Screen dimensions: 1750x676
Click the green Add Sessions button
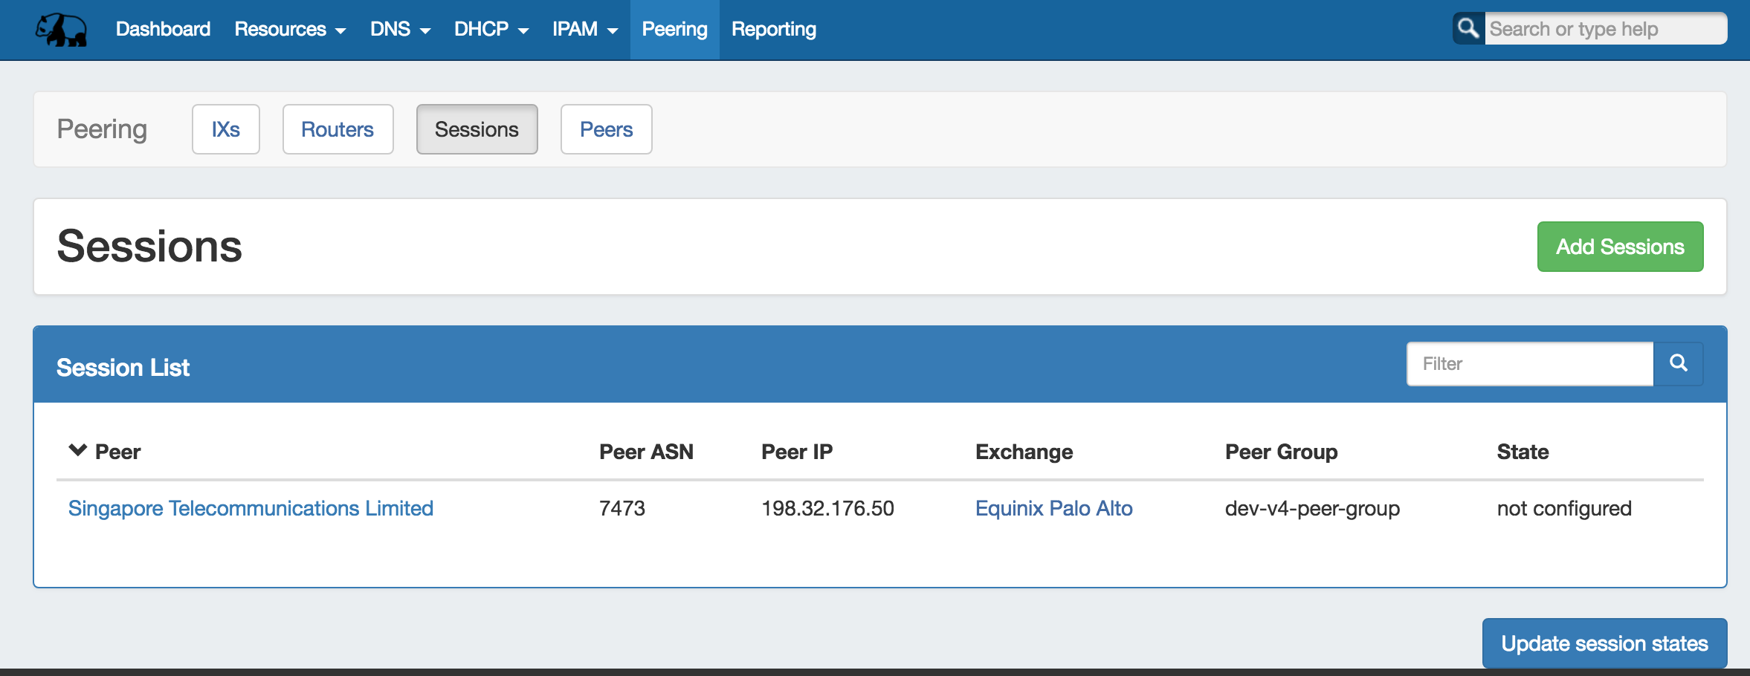coord(1620,247)
